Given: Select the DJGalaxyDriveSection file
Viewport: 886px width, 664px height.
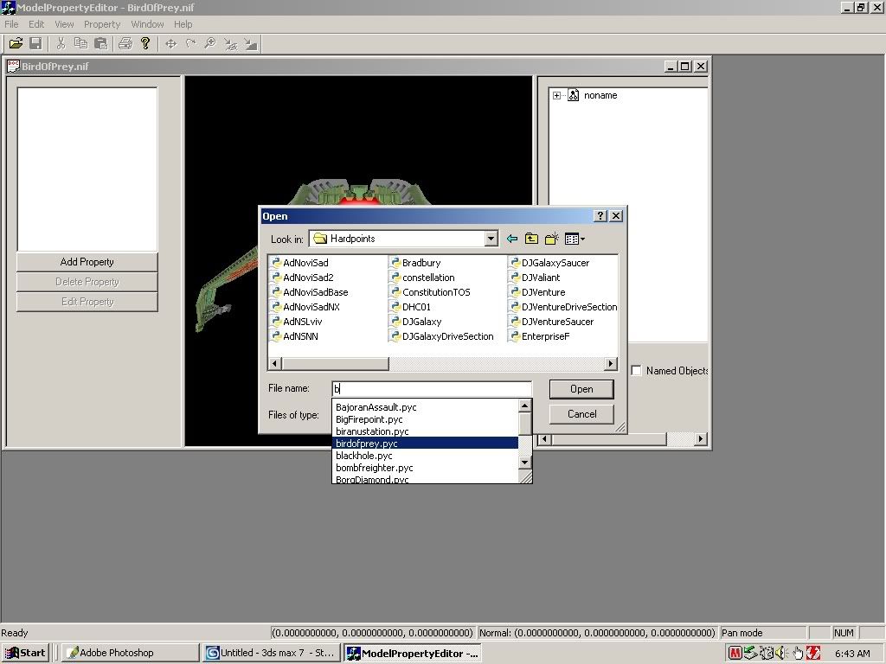Looking at the screenshot, I should point(442,336).
